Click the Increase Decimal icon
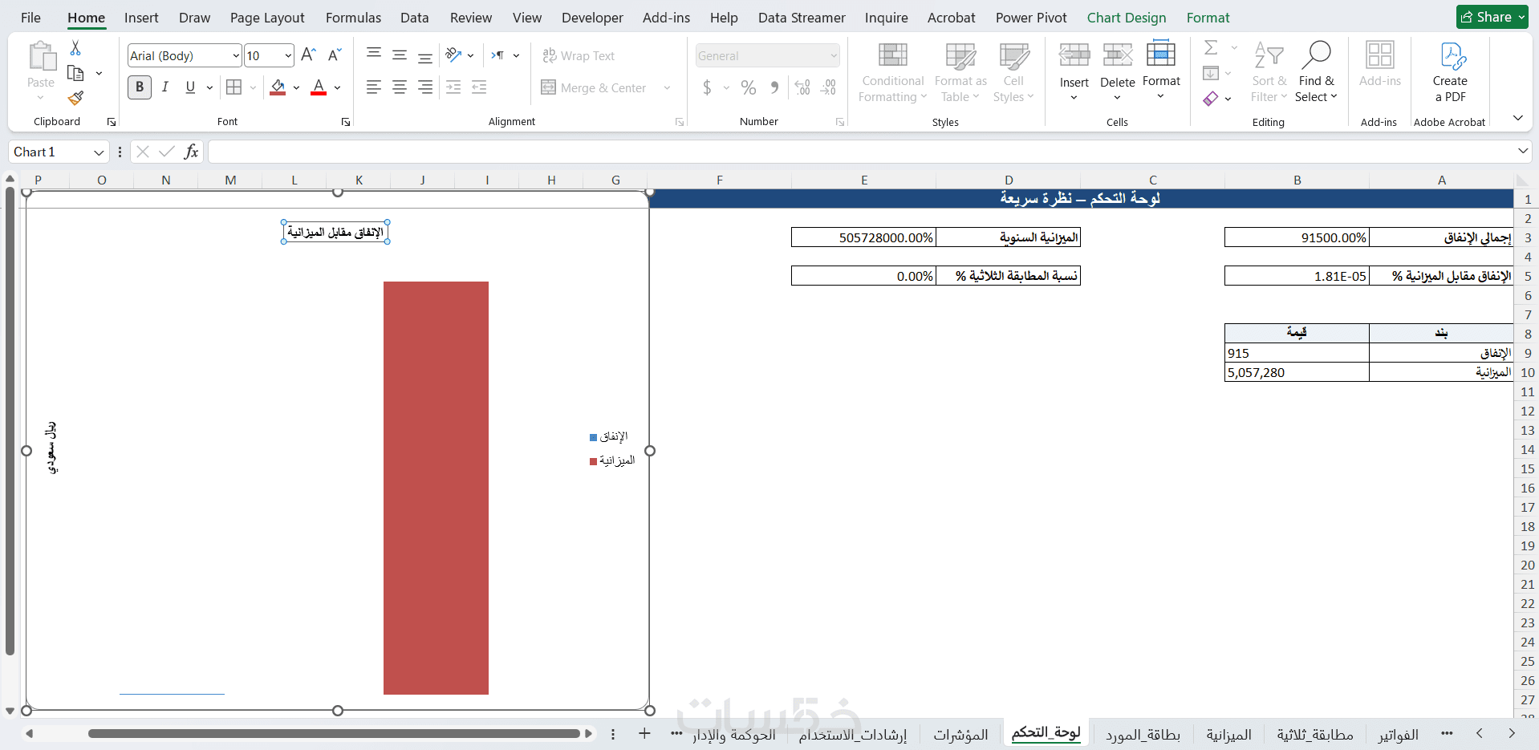The width and height of the screenshot is (1539, 750). [802, 87]
